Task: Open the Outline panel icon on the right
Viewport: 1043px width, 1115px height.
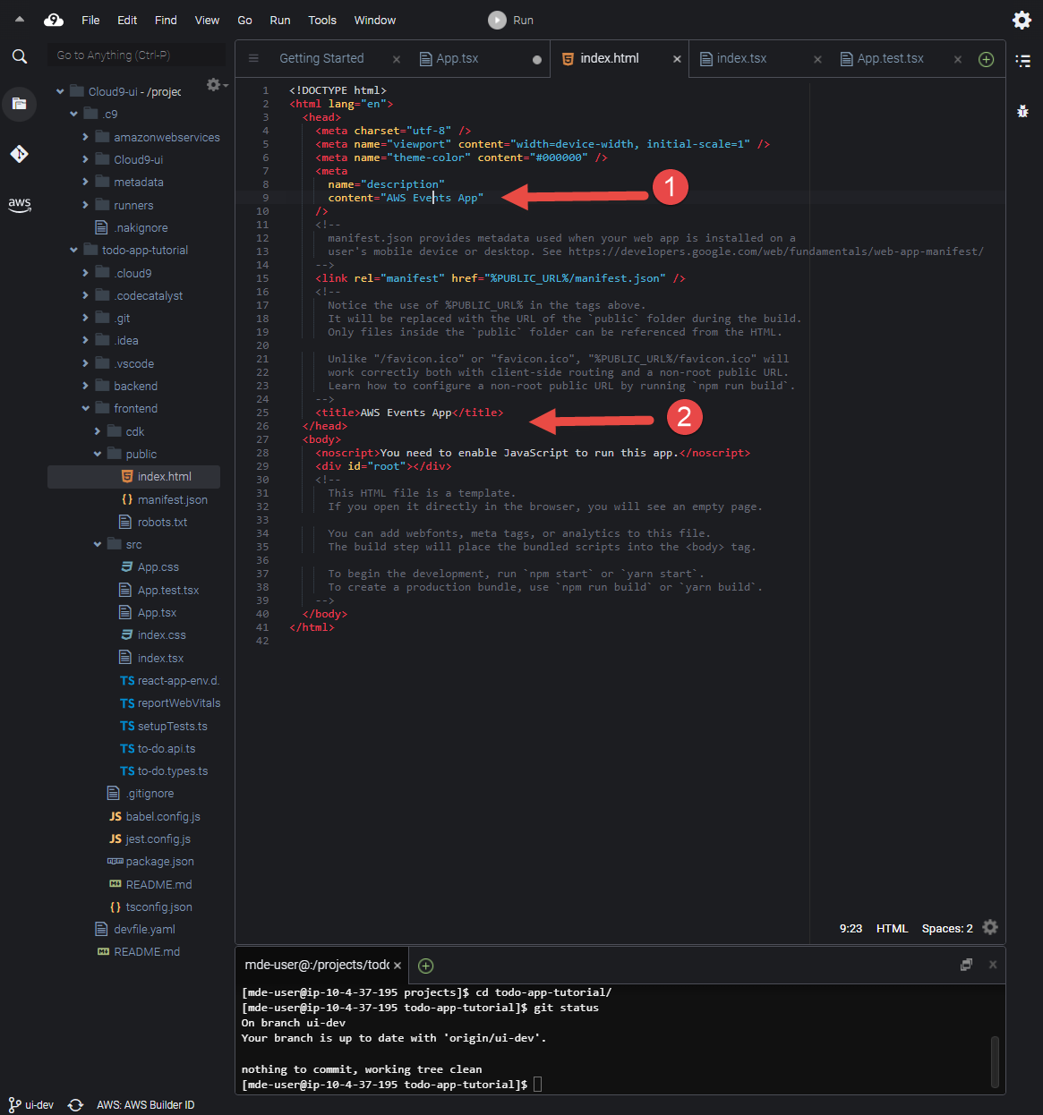Action: click(x=1023, y=61)
